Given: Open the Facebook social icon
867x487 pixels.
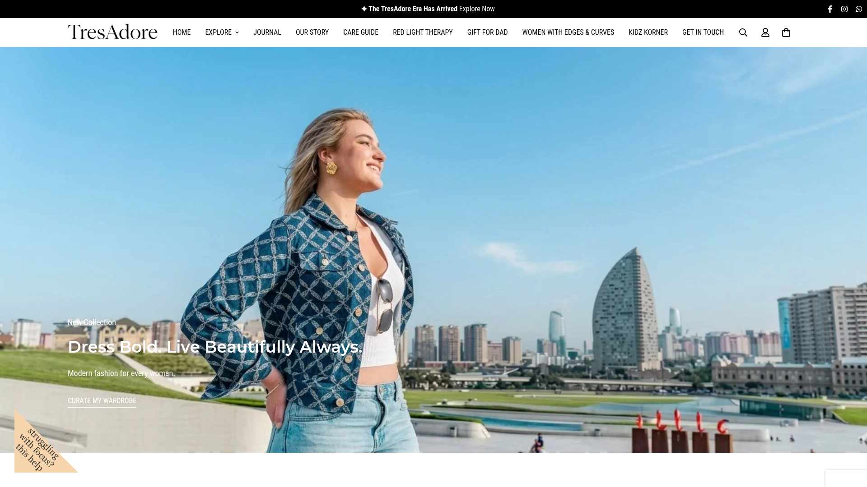Looking at the screenshot, I should [830, 9].
